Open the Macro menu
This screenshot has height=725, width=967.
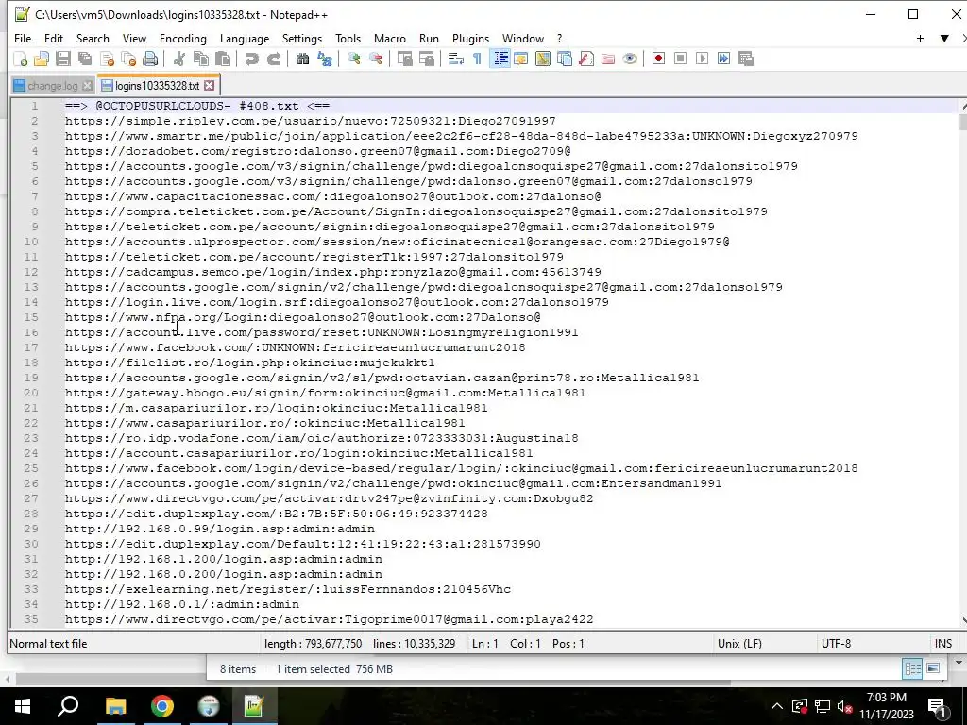click(x=390, y=38)
